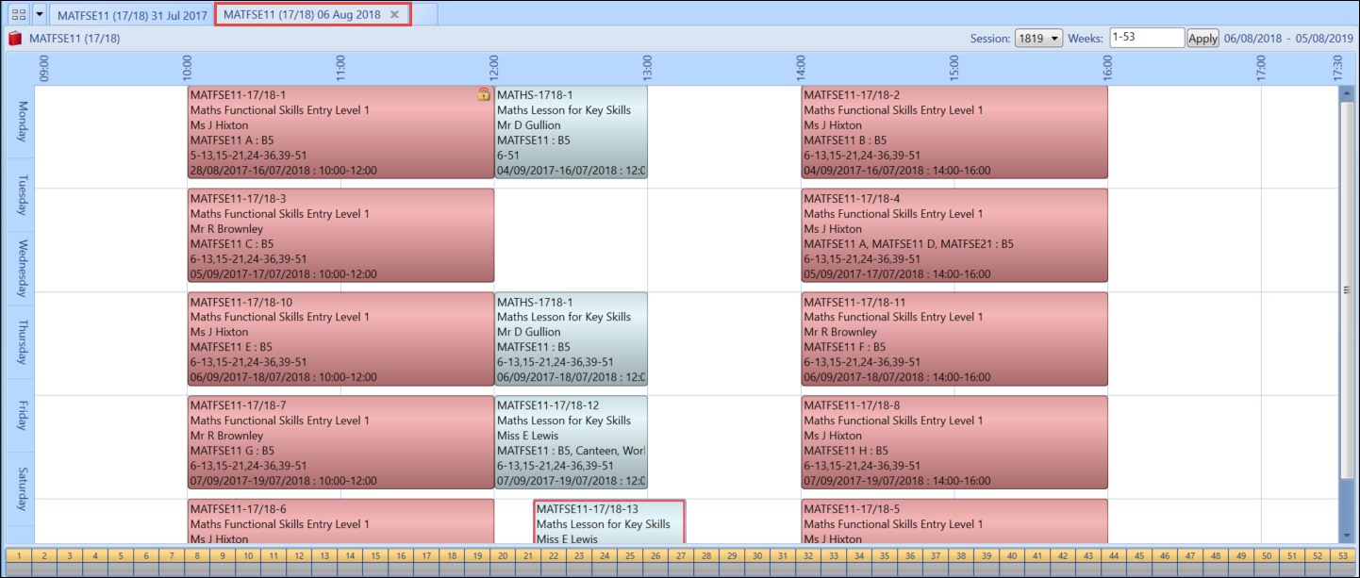
Task: Click the scrollbar up arrow
Action: pos(1346,91)
